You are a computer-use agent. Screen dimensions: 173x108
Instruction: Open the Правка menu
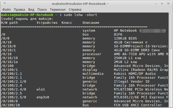pos(19,9)
